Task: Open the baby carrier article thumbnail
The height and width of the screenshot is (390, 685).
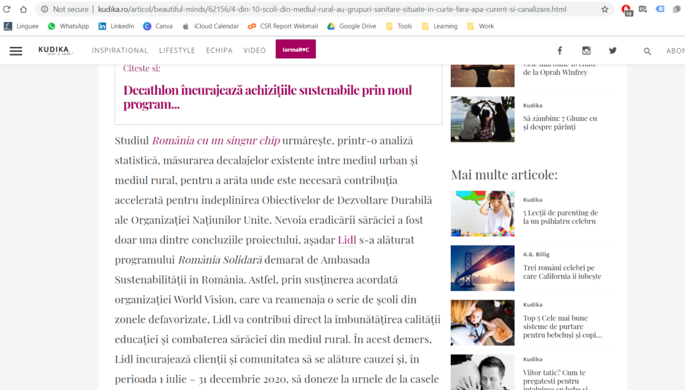Action: click(483, 322)
